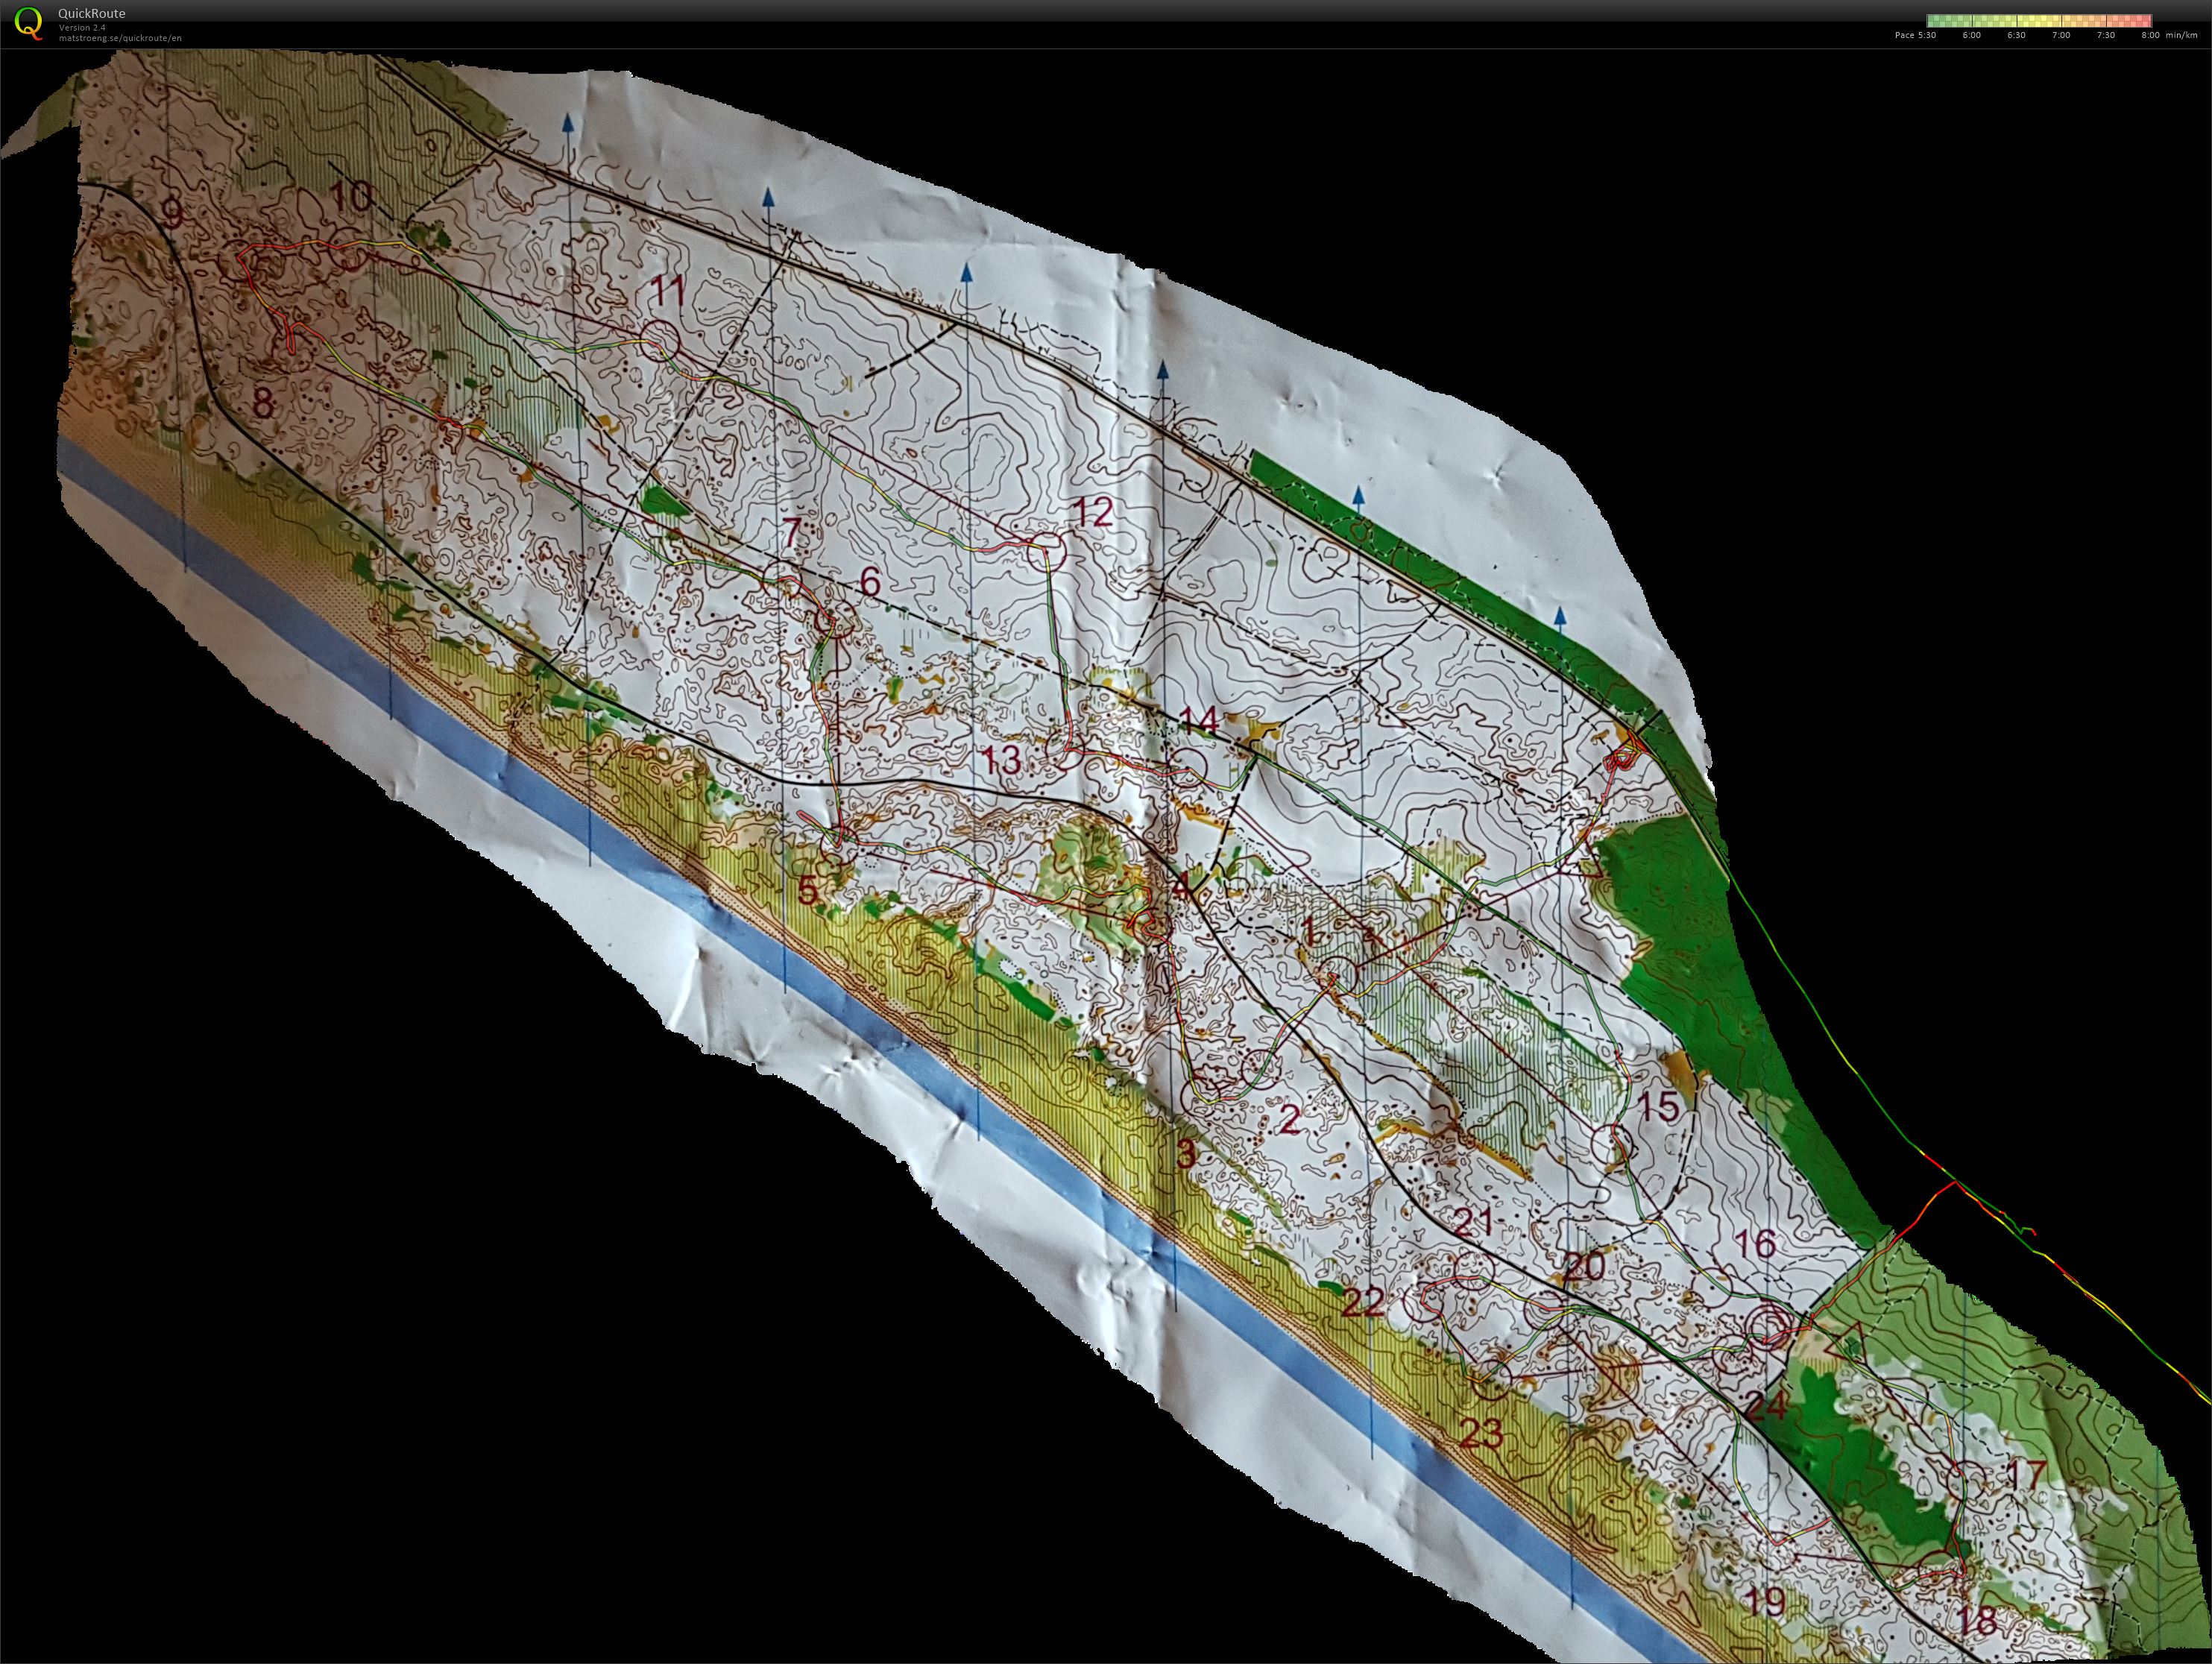Click the Version 2.4 label
The width and height of the screenshot is (2212, 1664).
point(82,27)
